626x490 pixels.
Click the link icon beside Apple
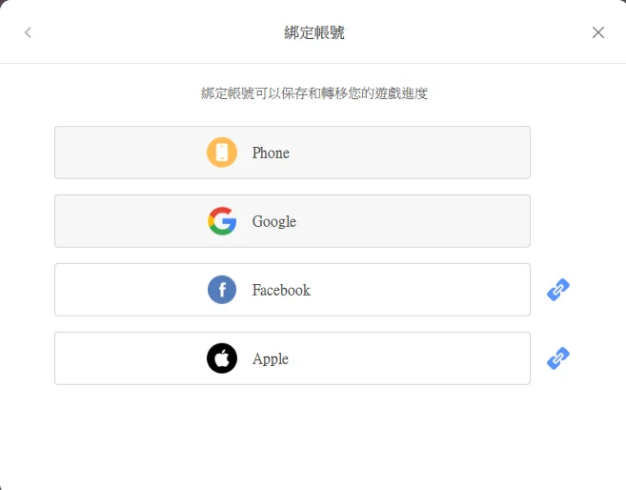point(558,358)
